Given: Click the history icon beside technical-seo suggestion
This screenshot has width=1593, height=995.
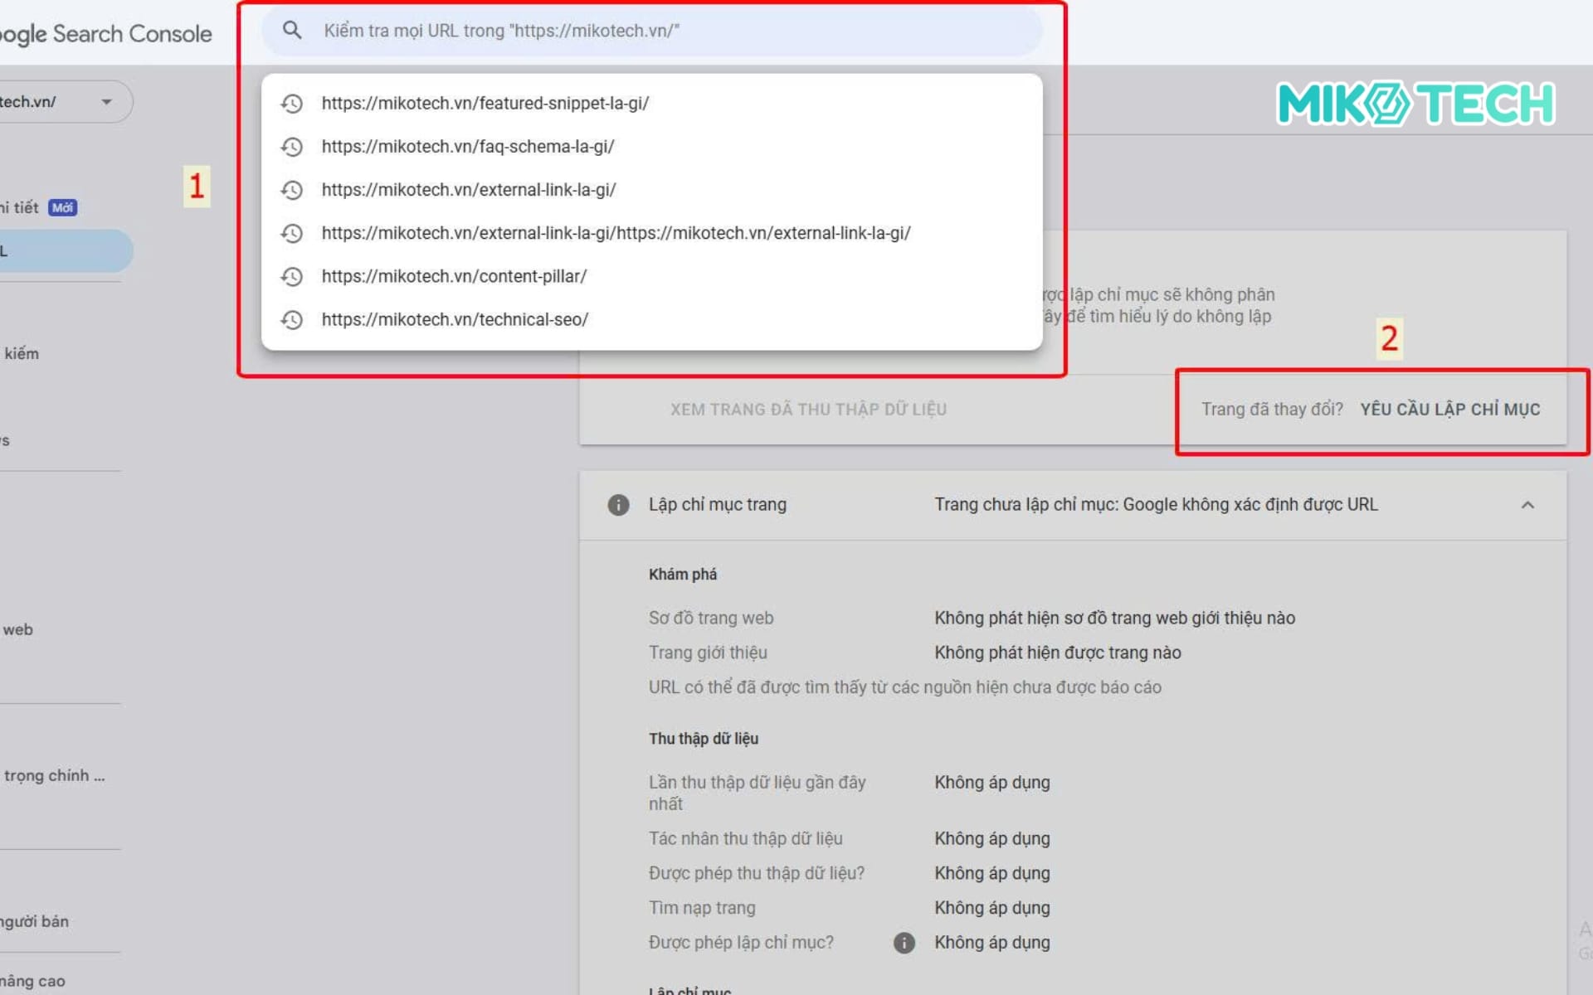Looking at the screenshot, I should coord(292,319).
